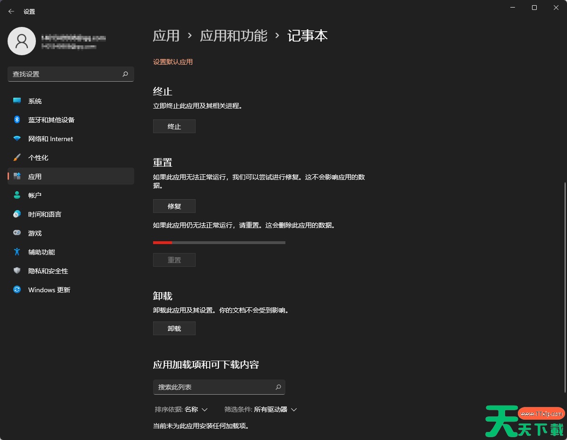This screenshot has height=440, width=567.
Task: Click the 卸载 button
Action: [174, 329]
